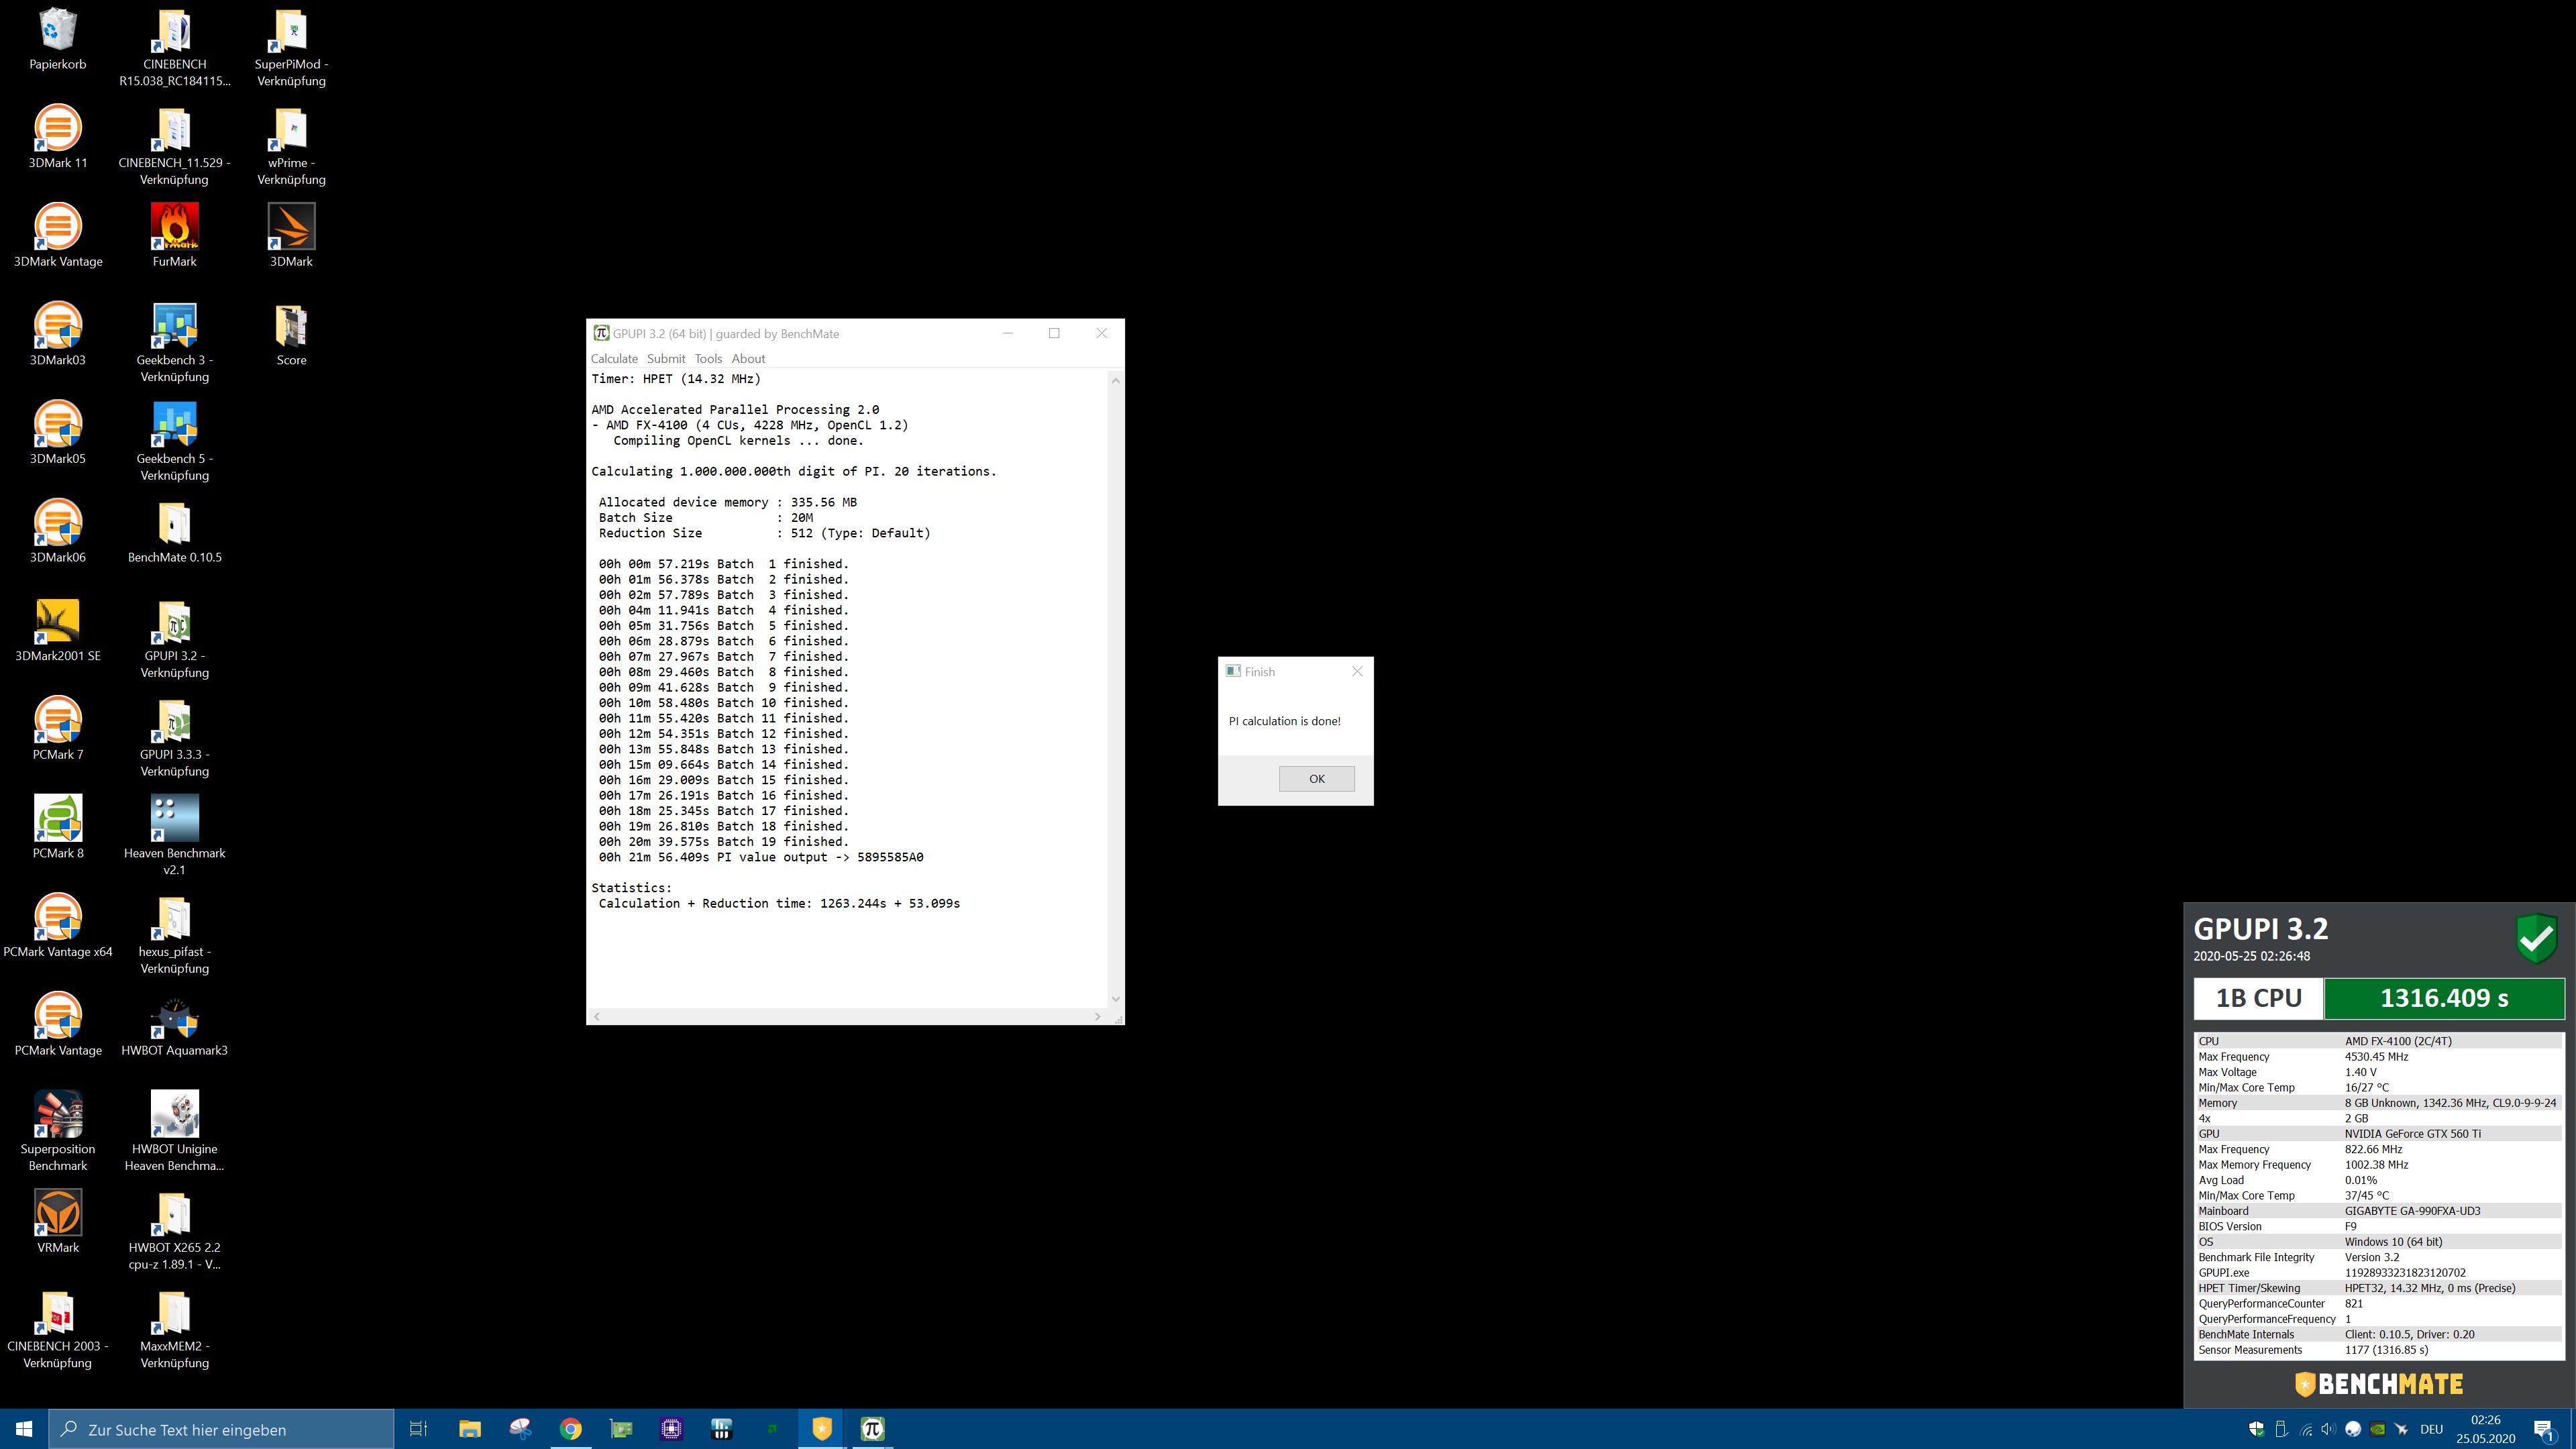Select the GPUPI 3.2 shortcut icon
Screen dimensions: 2576x1449
coord(175,639)
